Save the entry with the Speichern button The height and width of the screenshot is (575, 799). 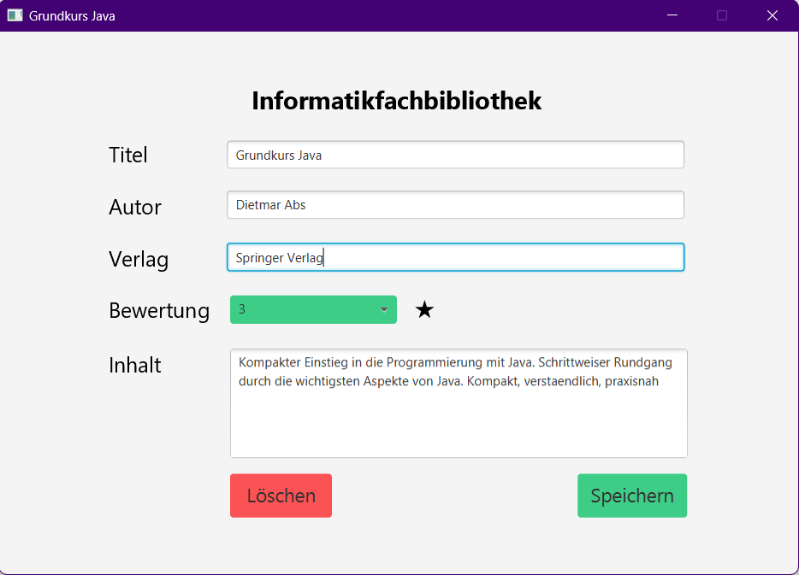(x=631, y=496)
